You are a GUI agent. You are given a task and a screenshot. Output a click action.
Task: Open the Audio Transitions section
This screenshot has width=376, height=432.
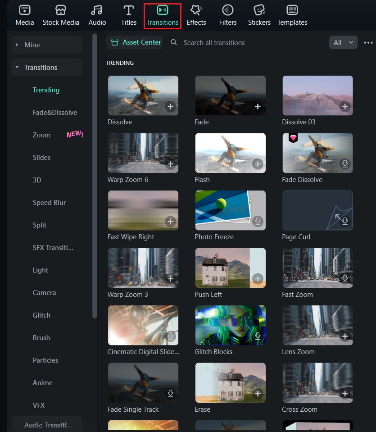click(x=47, y=424)
